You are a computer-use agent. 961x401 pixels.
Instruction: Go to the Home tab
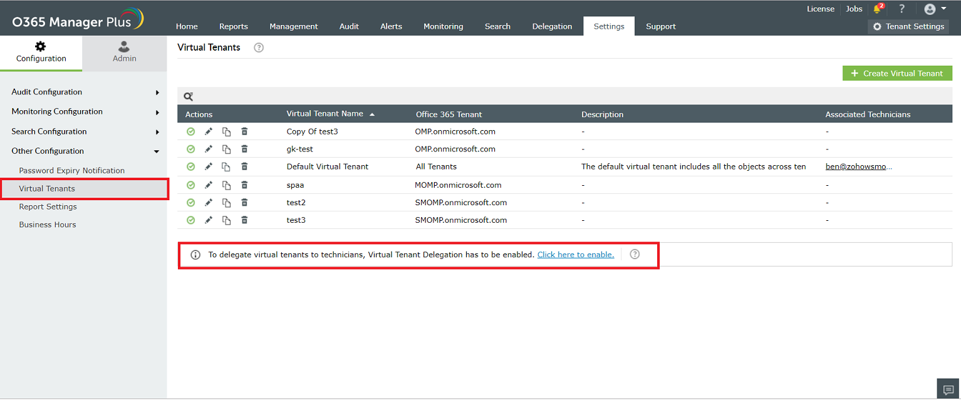(x=187, y=26)
